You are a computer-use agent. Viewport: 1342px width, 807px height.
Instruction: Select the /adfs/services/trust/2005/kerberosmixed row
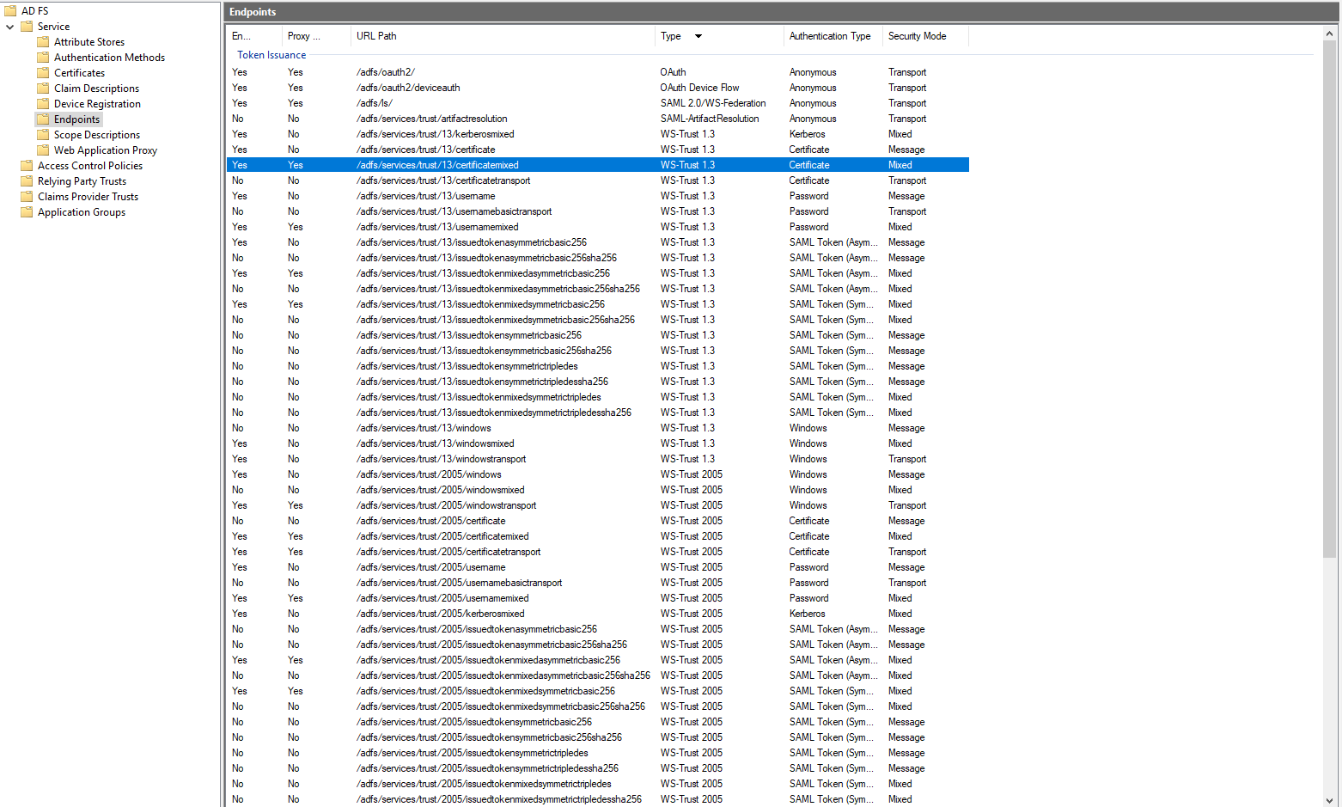440,614
